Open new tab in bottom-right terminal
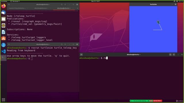This screenshot has width=184, height=103. pyautogui.click(x=81, y=55)
